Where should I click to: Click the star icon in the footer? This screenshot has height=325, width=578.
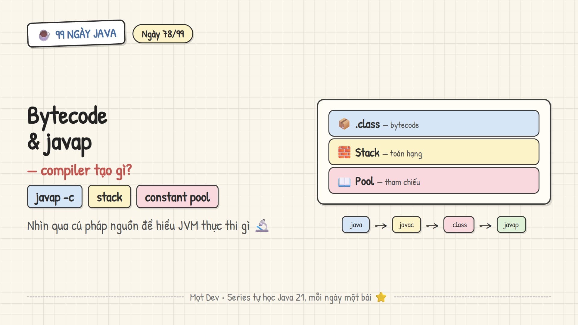pyautogui.click(x=381, y=297)
